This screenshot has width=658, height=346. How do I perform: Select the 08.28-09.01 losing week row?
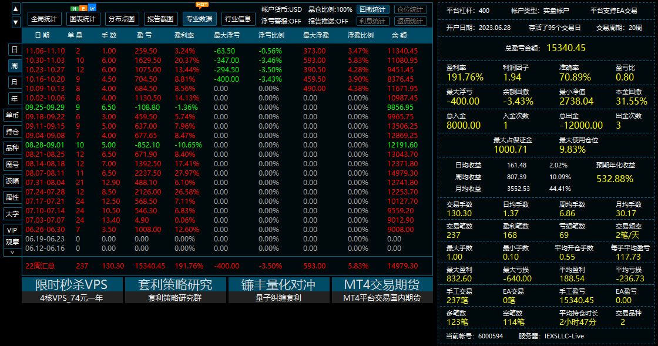tap(227, 145)
